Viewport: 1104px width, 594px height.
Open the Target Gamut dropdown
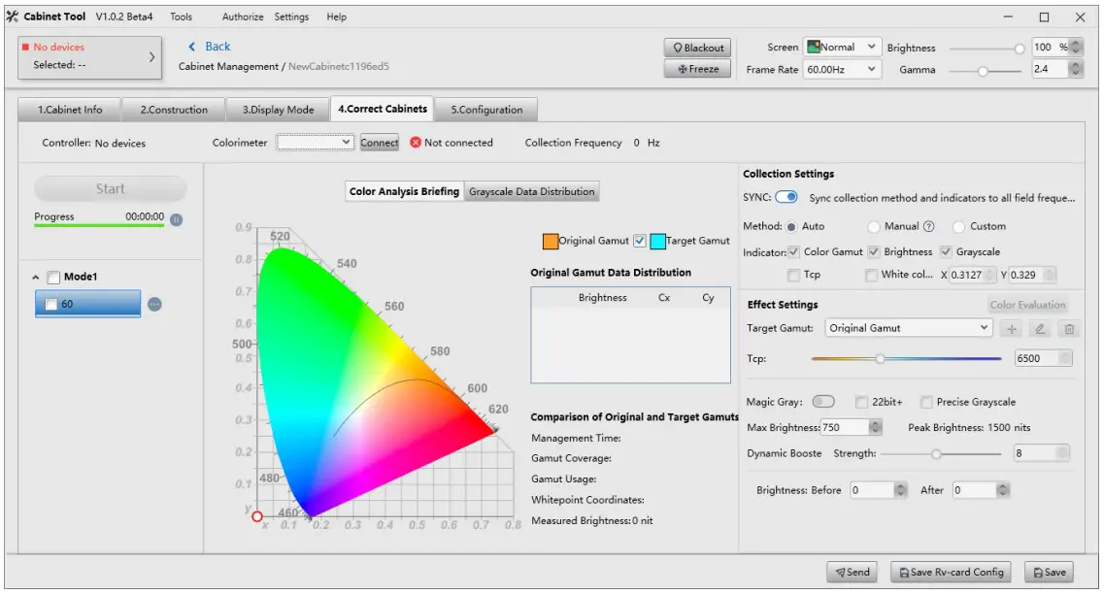coord(908,329)
